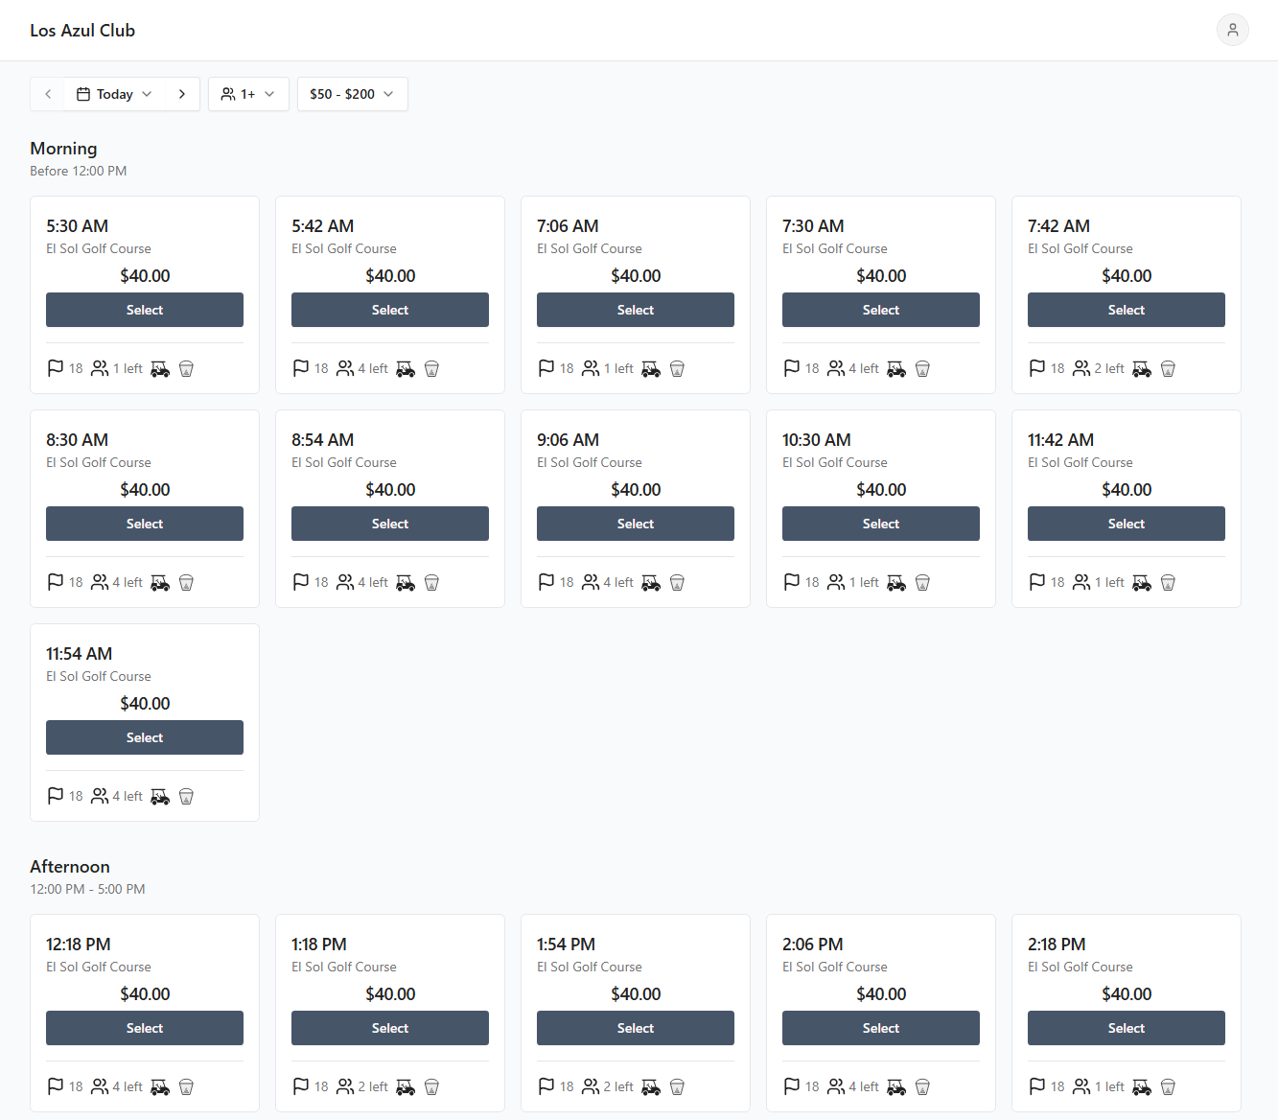
Task: Open the $50 - $200 price filter dropdown
Action: [x=352, y=93]
